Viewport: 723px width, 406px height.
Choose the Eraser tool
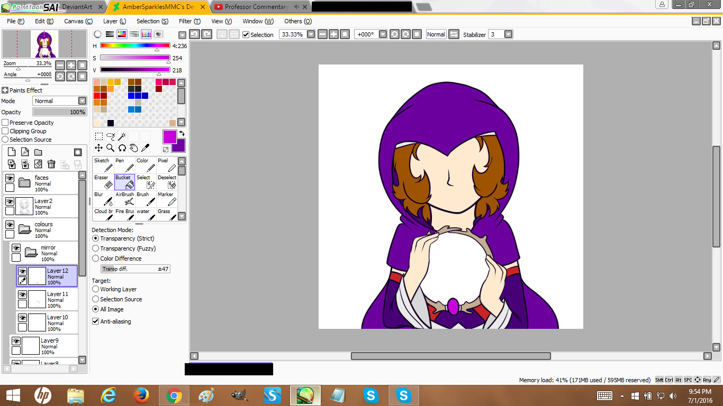[x=103, y=181]
